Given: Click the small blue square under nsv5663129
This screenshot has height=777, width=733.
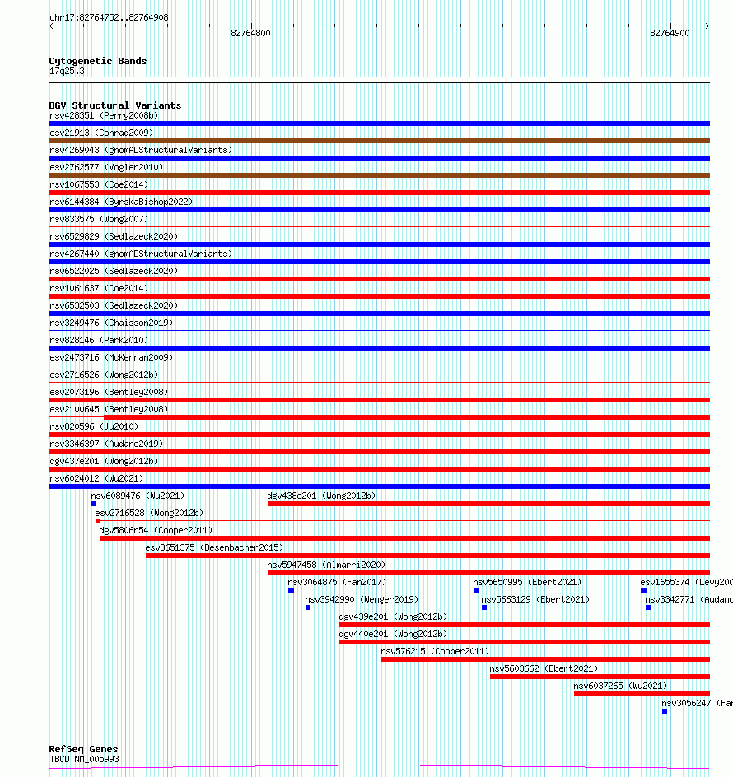Looking at the screenshot, I should coord(484,607).
